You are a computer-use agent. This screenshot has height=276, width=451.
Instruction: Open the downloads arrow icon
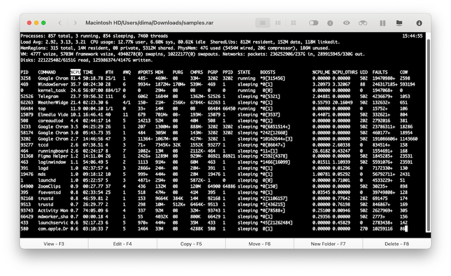click(x=419, y=23)
